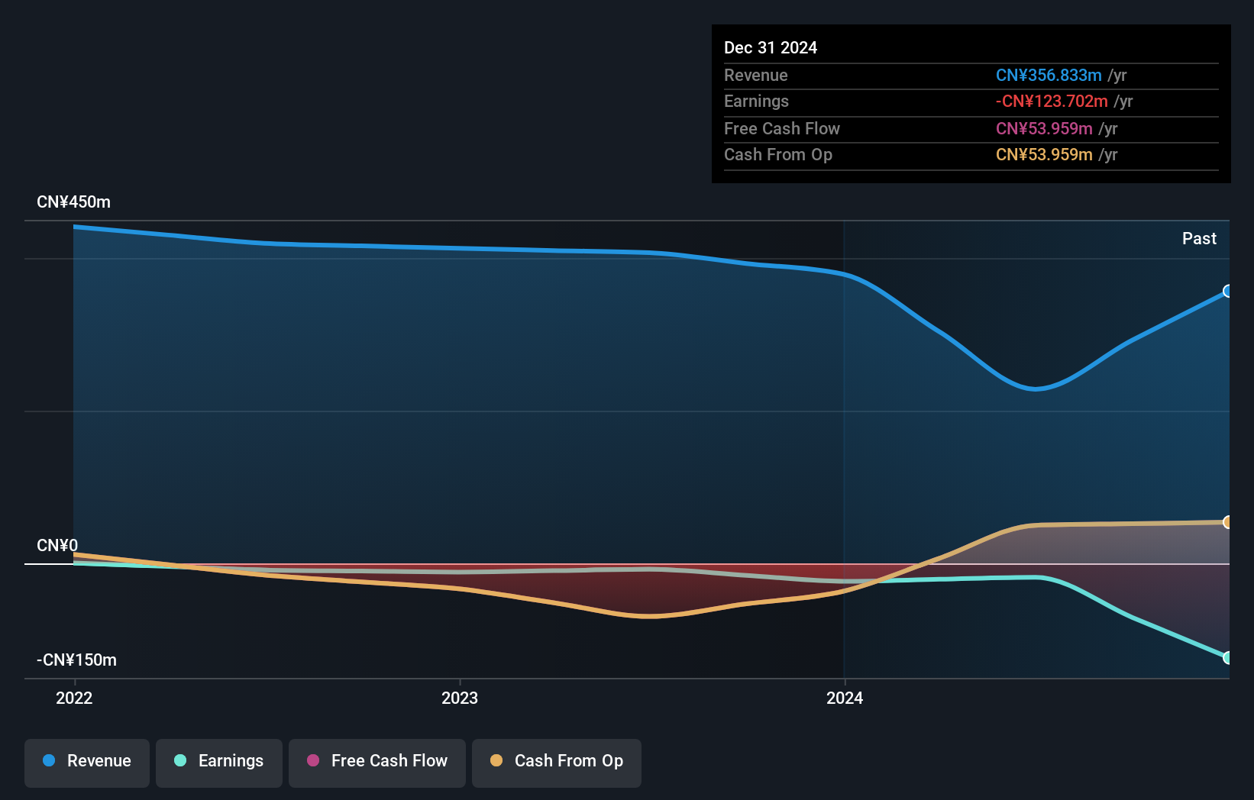The width and height of the screenshot is (1254, 800).
Task: Click the Past label in the chart
Action: (x=1199, y=238)
